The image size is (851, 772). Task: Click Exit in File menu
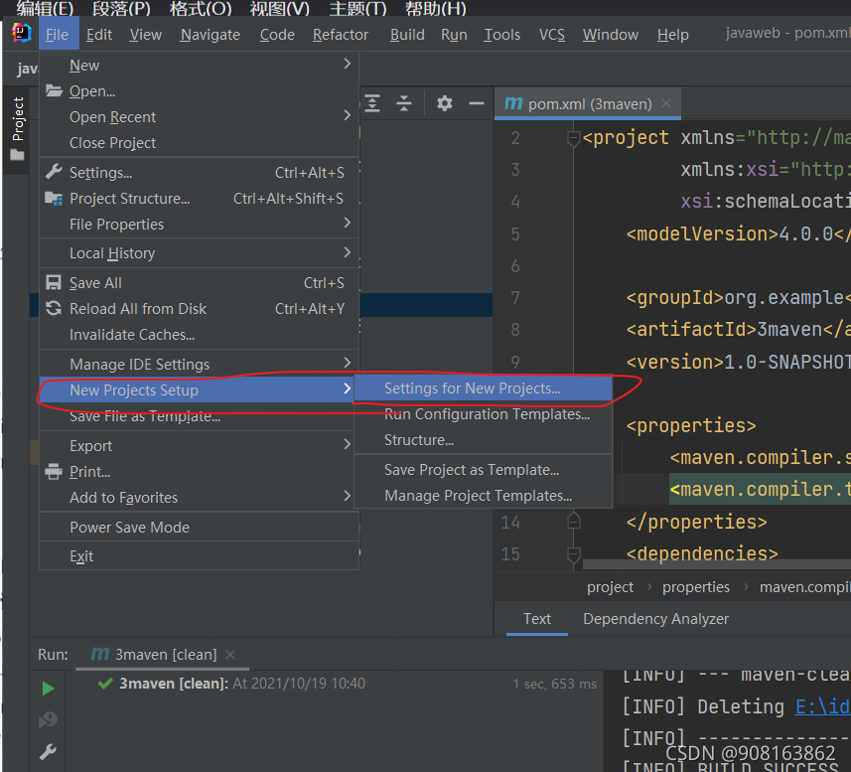[199, 556]
